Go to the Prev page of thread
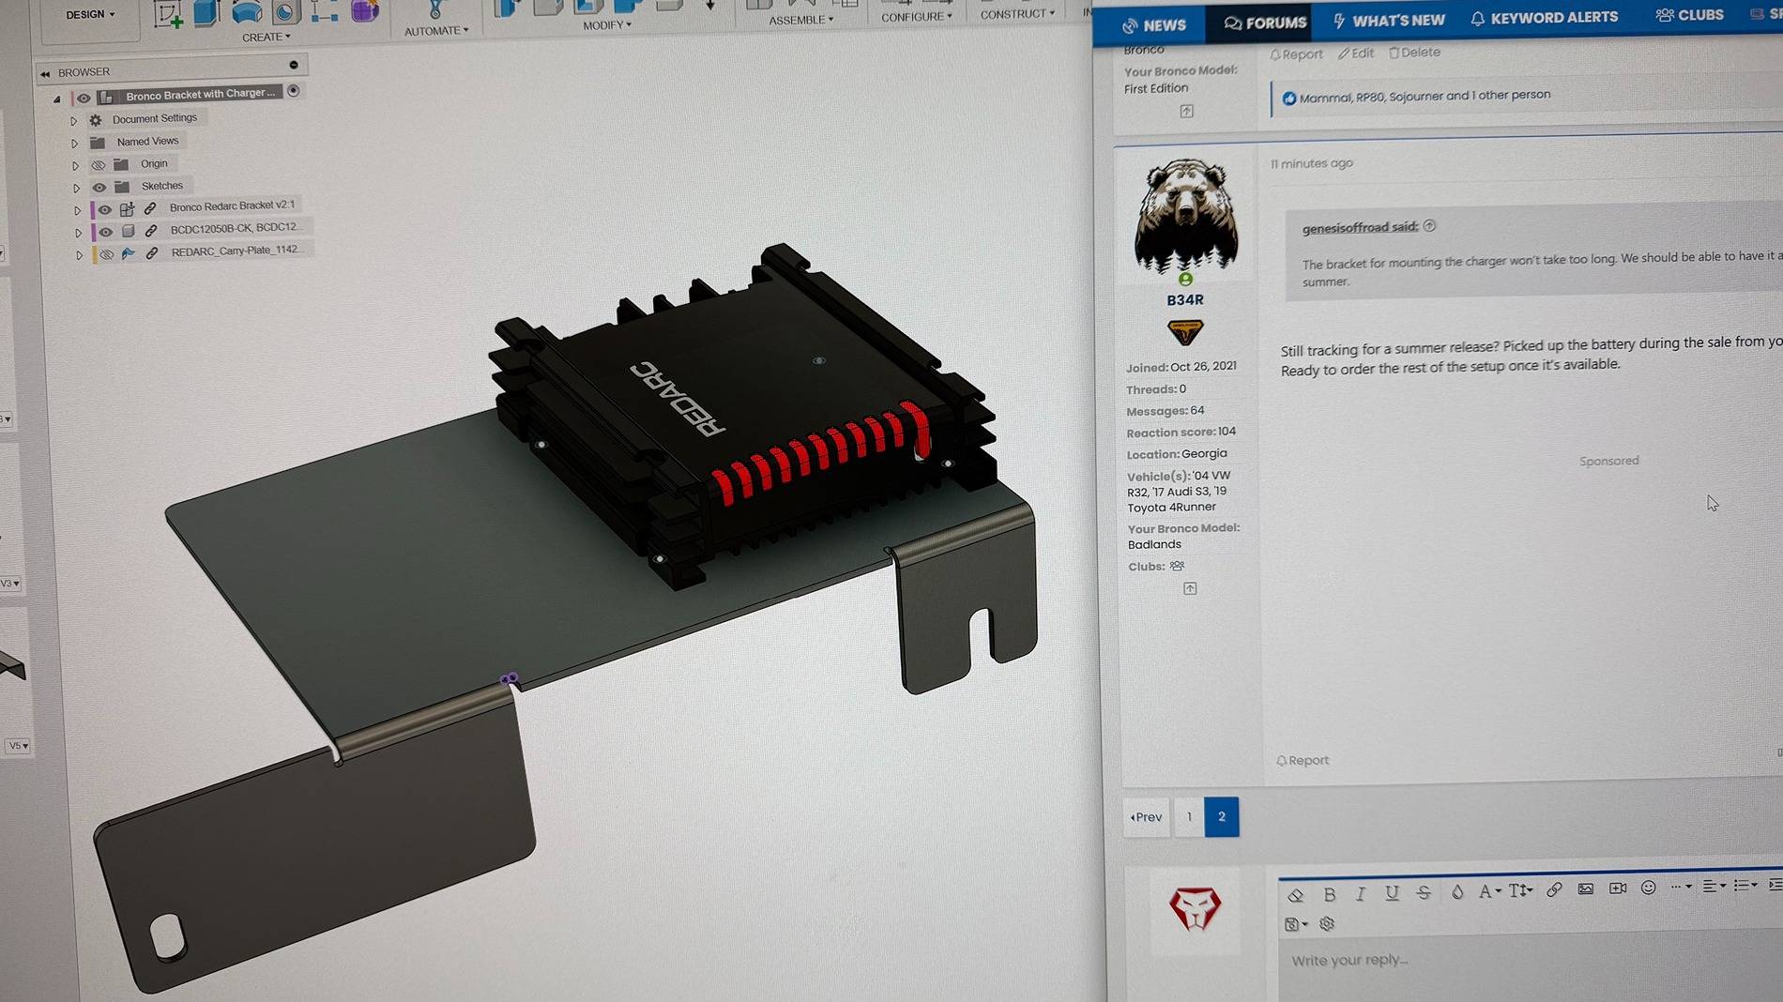 tap(1147, 817)
